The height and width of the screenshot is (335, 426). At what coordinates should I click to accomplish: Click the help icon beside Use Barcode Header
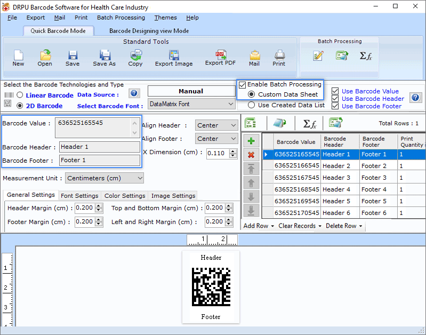point(415,97)
